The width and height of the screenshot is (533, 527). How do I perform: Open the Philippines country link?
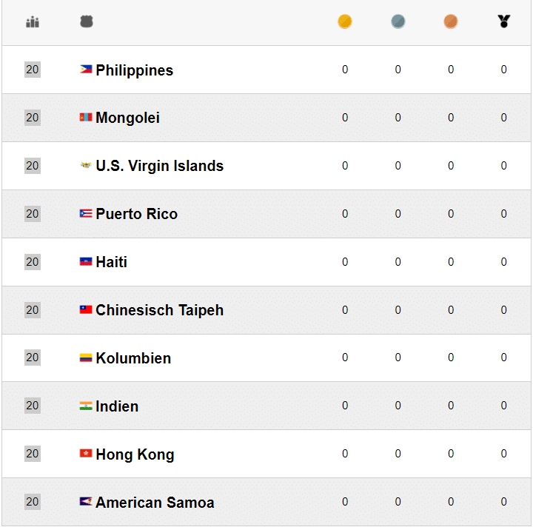134,70
